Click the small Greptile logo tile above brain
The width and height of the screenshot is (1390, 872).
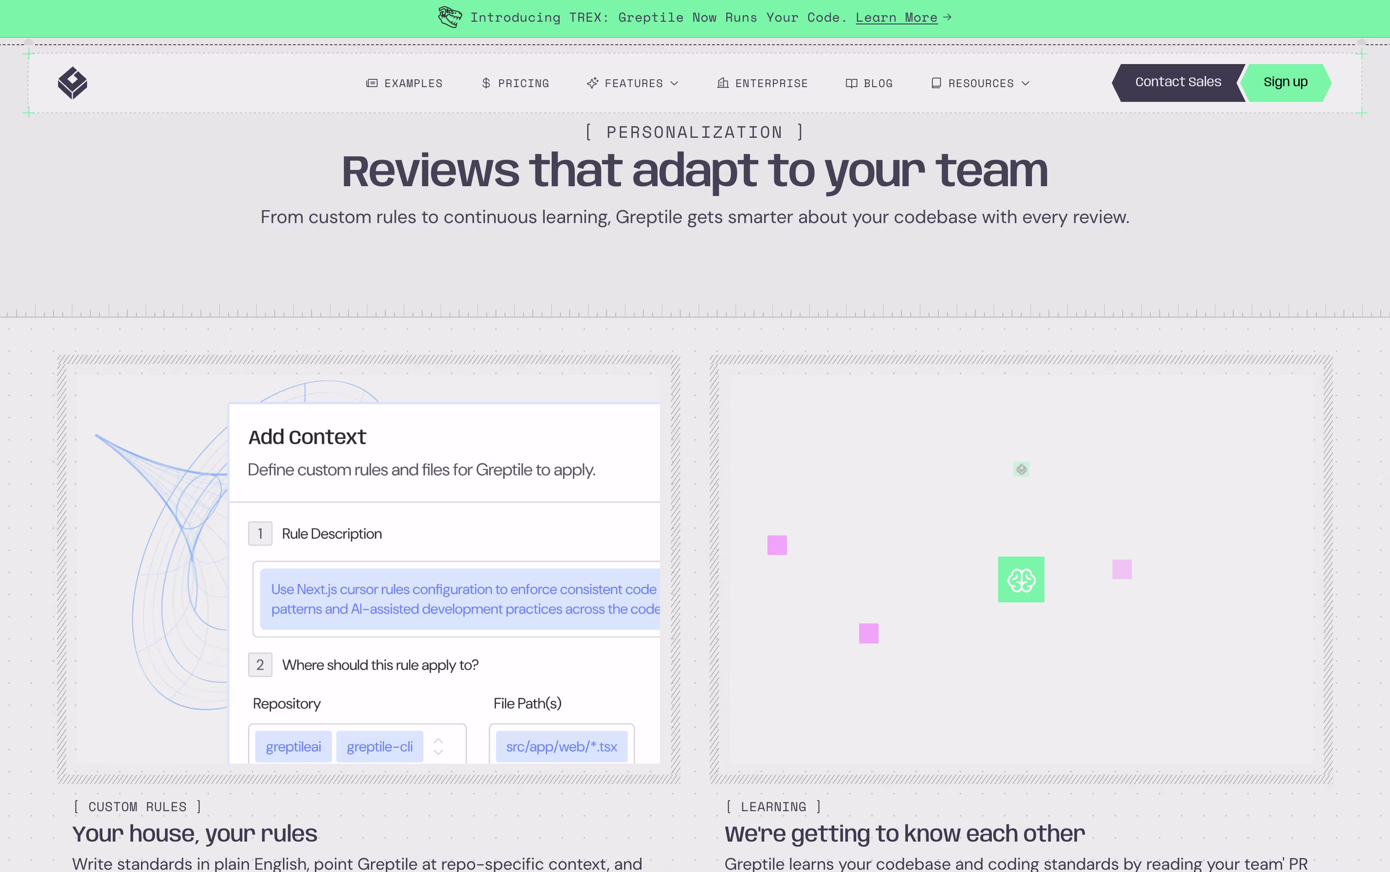point(1021,470)
